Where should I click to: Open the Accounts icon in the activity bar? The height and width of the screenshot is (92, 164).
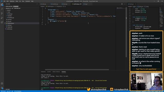pos(2,83)
